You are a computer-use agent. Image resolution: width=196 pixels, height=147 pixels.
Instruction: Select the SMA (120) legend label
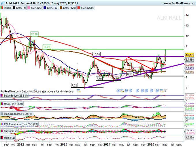click(x=69, y=8)
